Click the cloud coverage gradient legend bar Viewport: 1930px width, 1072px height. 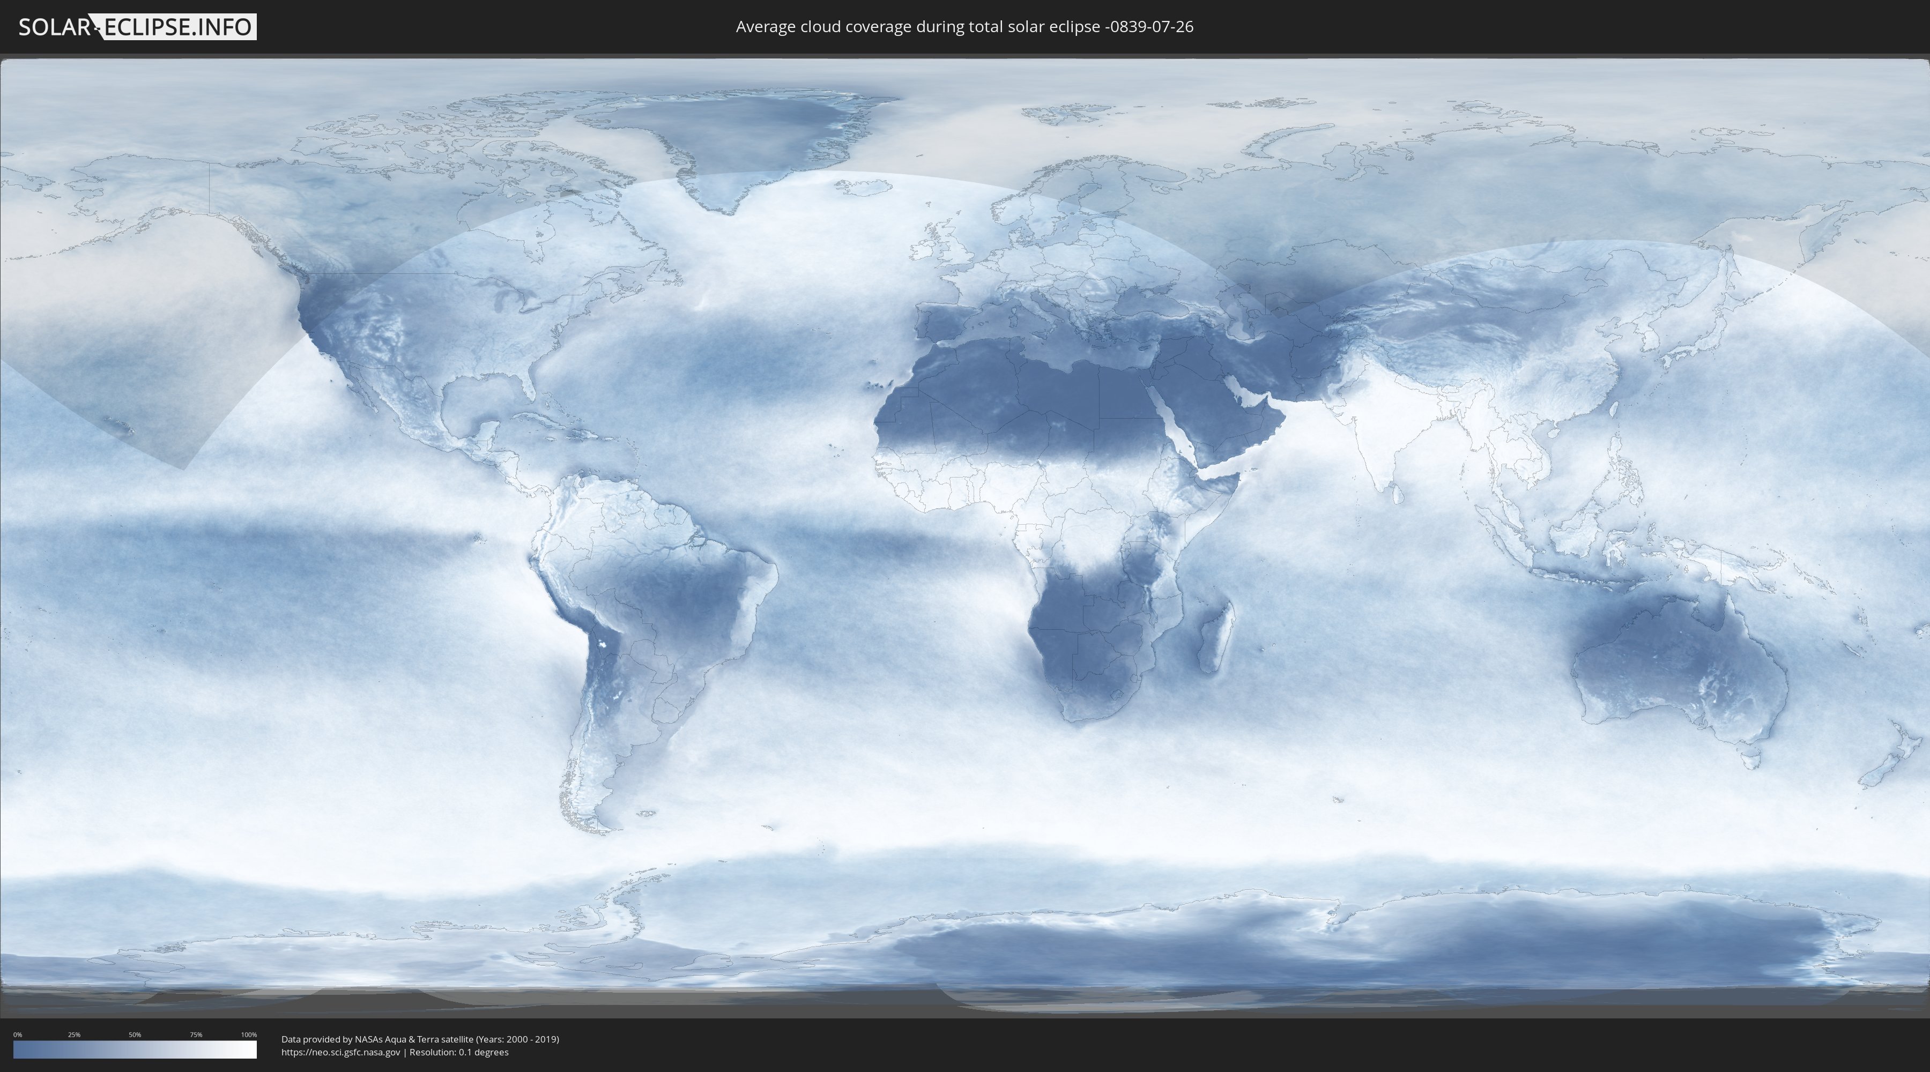(135, 1049)
